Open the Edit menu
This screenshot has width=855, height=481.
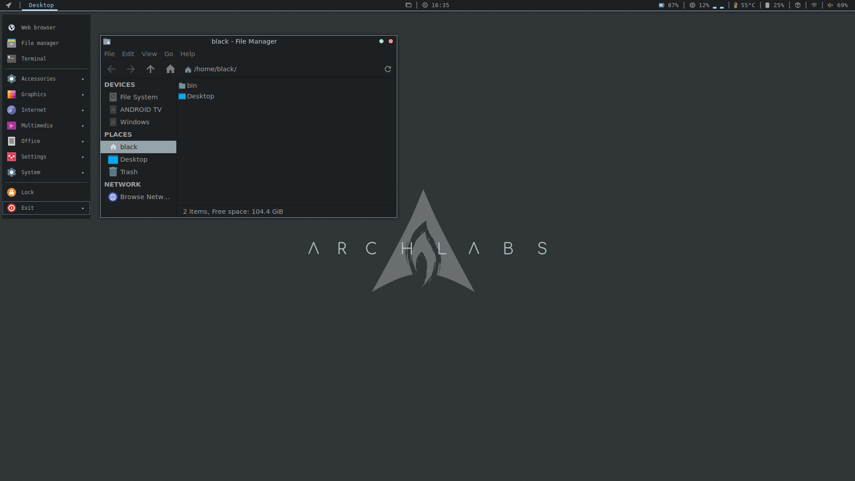(128, 54)
